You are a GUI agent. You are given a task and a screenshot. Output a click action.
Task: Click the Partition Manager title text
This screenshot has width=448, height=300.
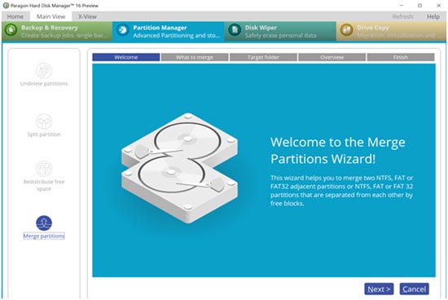(160, 28)
